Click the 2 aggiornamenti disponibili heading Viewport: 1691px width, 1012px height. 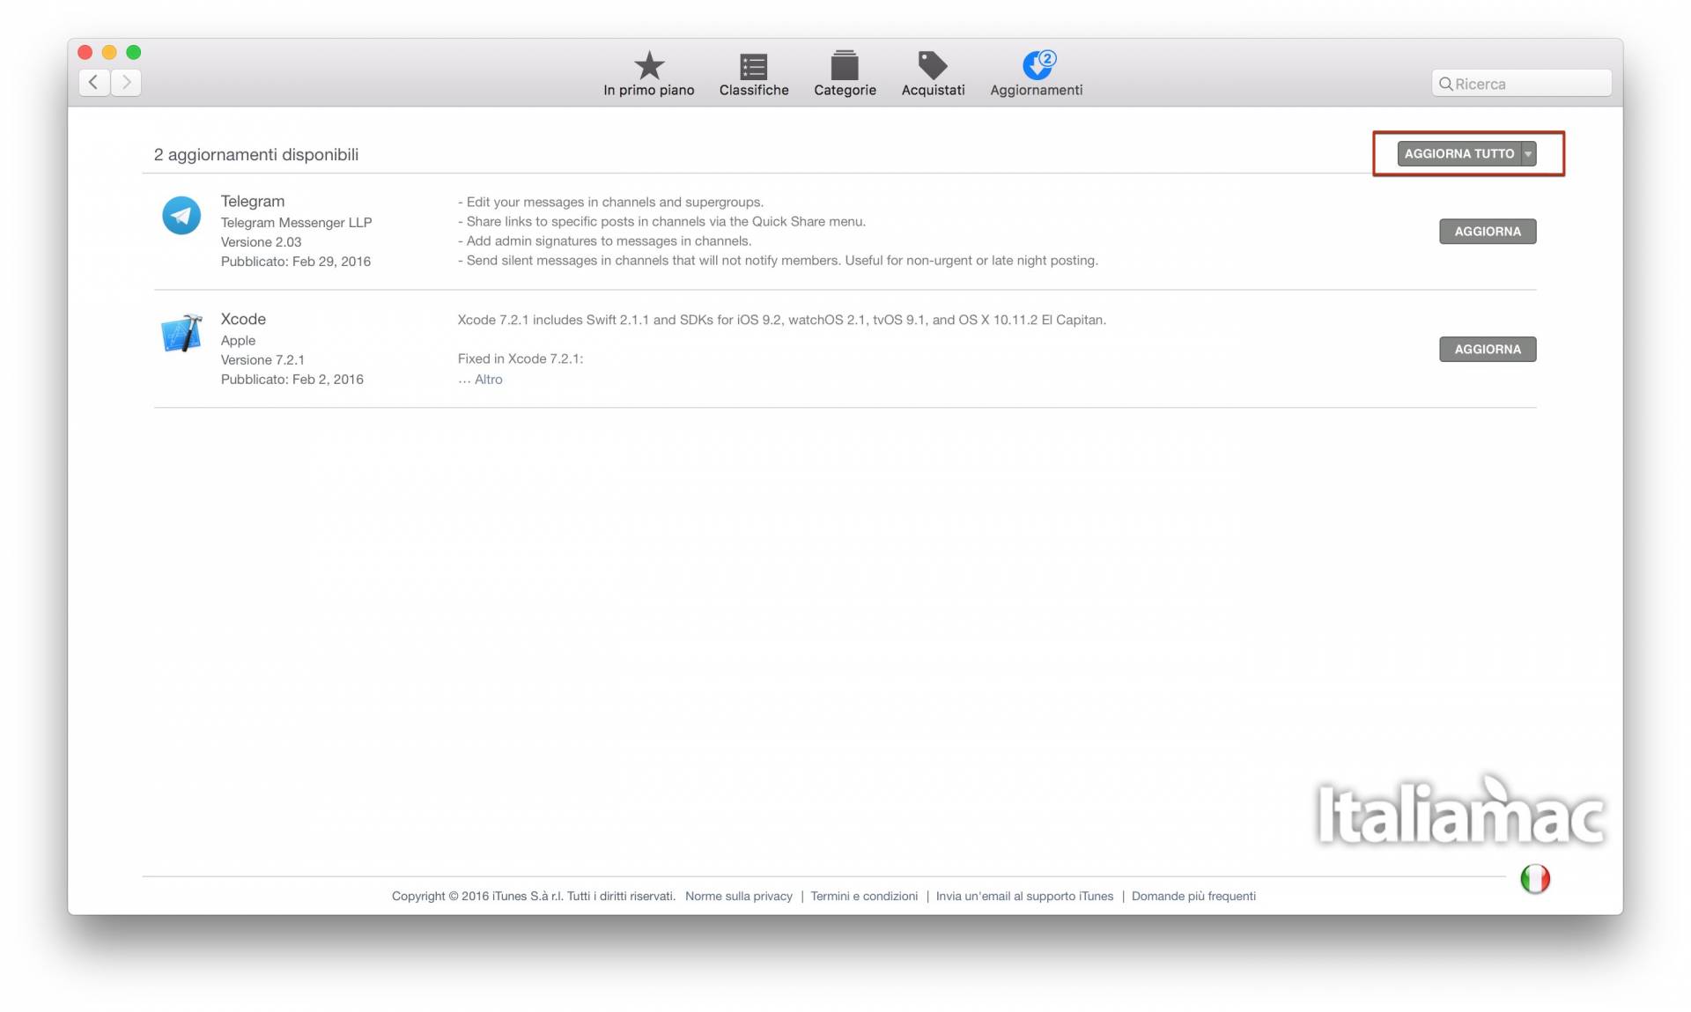click(255, 154)
